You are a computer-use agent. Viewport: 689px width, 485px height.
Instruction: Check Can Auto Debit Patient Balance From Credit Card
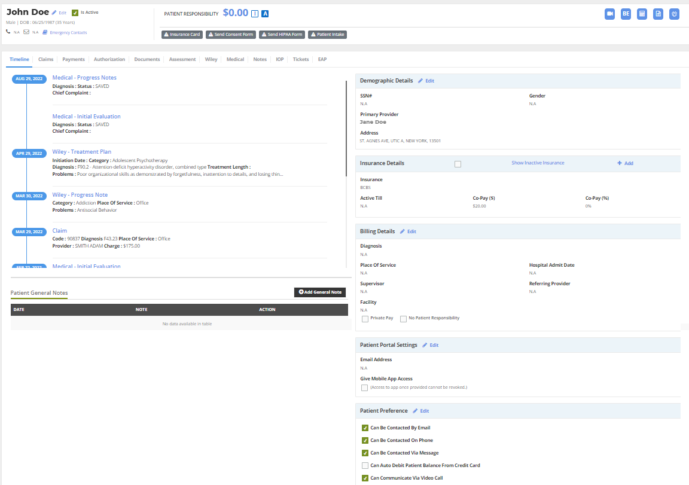(x=365, y=465)
